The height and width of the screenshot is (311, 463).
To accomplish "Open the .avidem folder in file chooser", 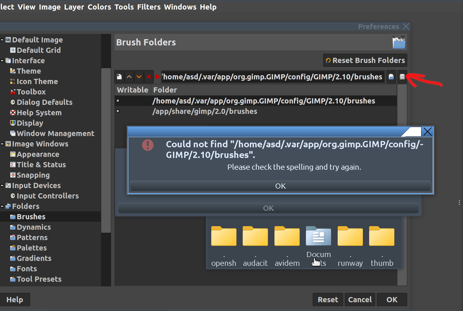I will point(287,246).
